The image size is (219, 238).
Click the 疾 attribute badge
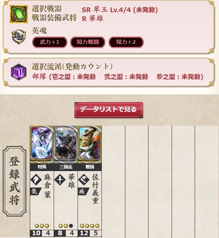84,191
